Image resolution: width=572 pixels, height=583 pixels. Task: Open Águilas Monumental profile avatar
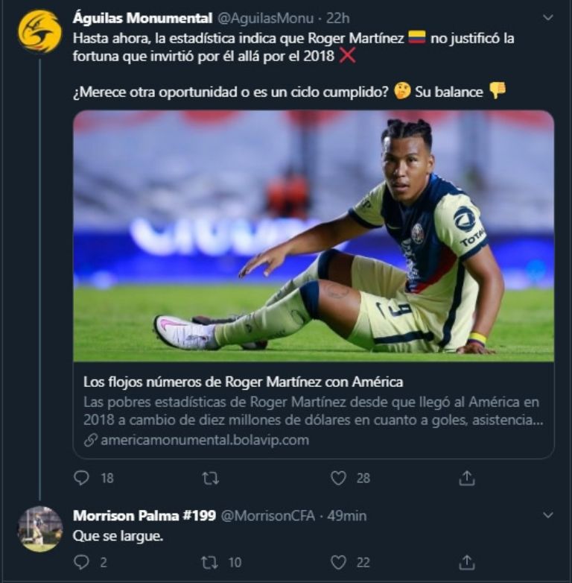pos(39,31)
